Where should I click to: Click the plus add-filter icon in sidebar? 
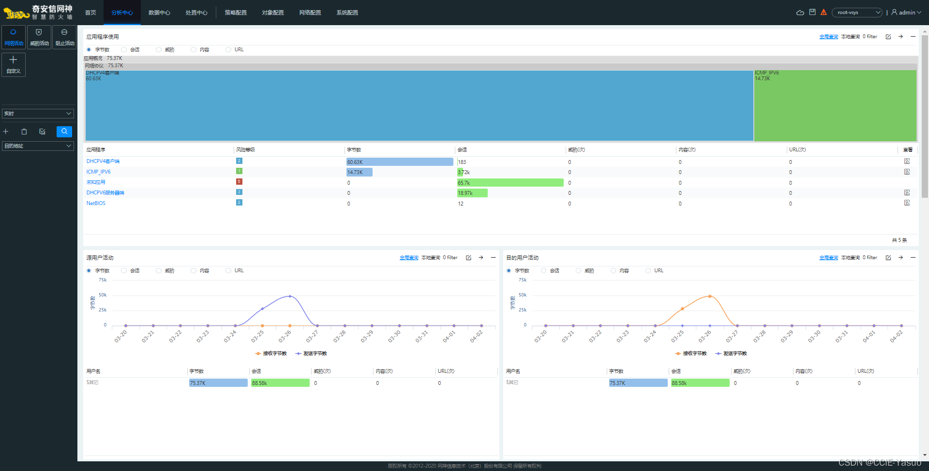[6, 132]
